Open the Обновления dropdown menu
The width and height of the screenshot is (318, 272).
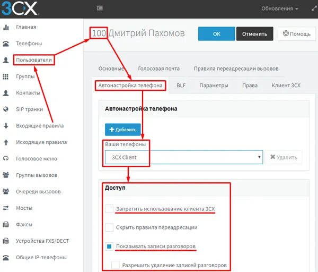(x=280, y=8)
